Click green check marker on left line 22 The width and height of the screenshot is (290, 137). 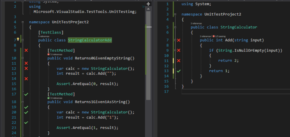(x=26, y=123)
